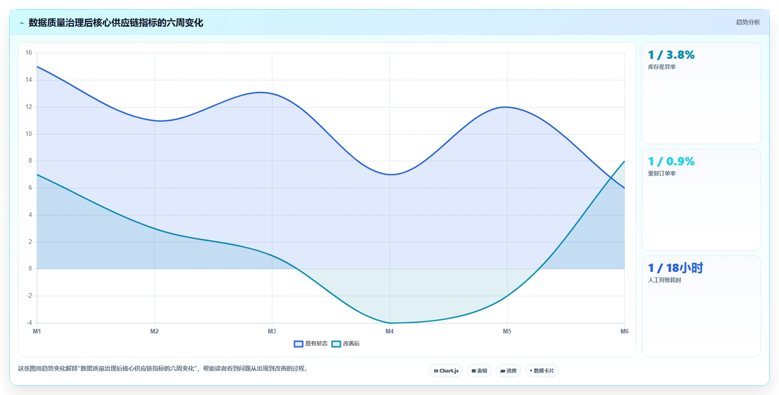The height and width of the screenshot is (395, 779).
Task: Click the 原有状态 legend label
Action: point(316,344)
